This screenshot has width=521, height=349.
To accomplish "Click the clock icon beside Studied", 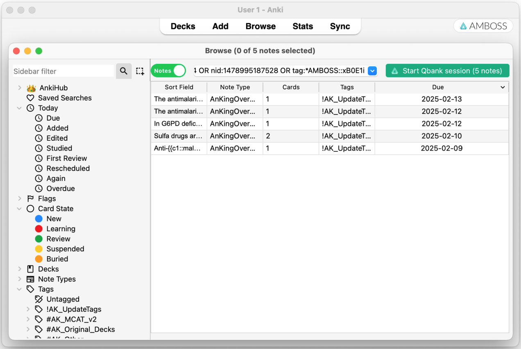I will point(39,148).
